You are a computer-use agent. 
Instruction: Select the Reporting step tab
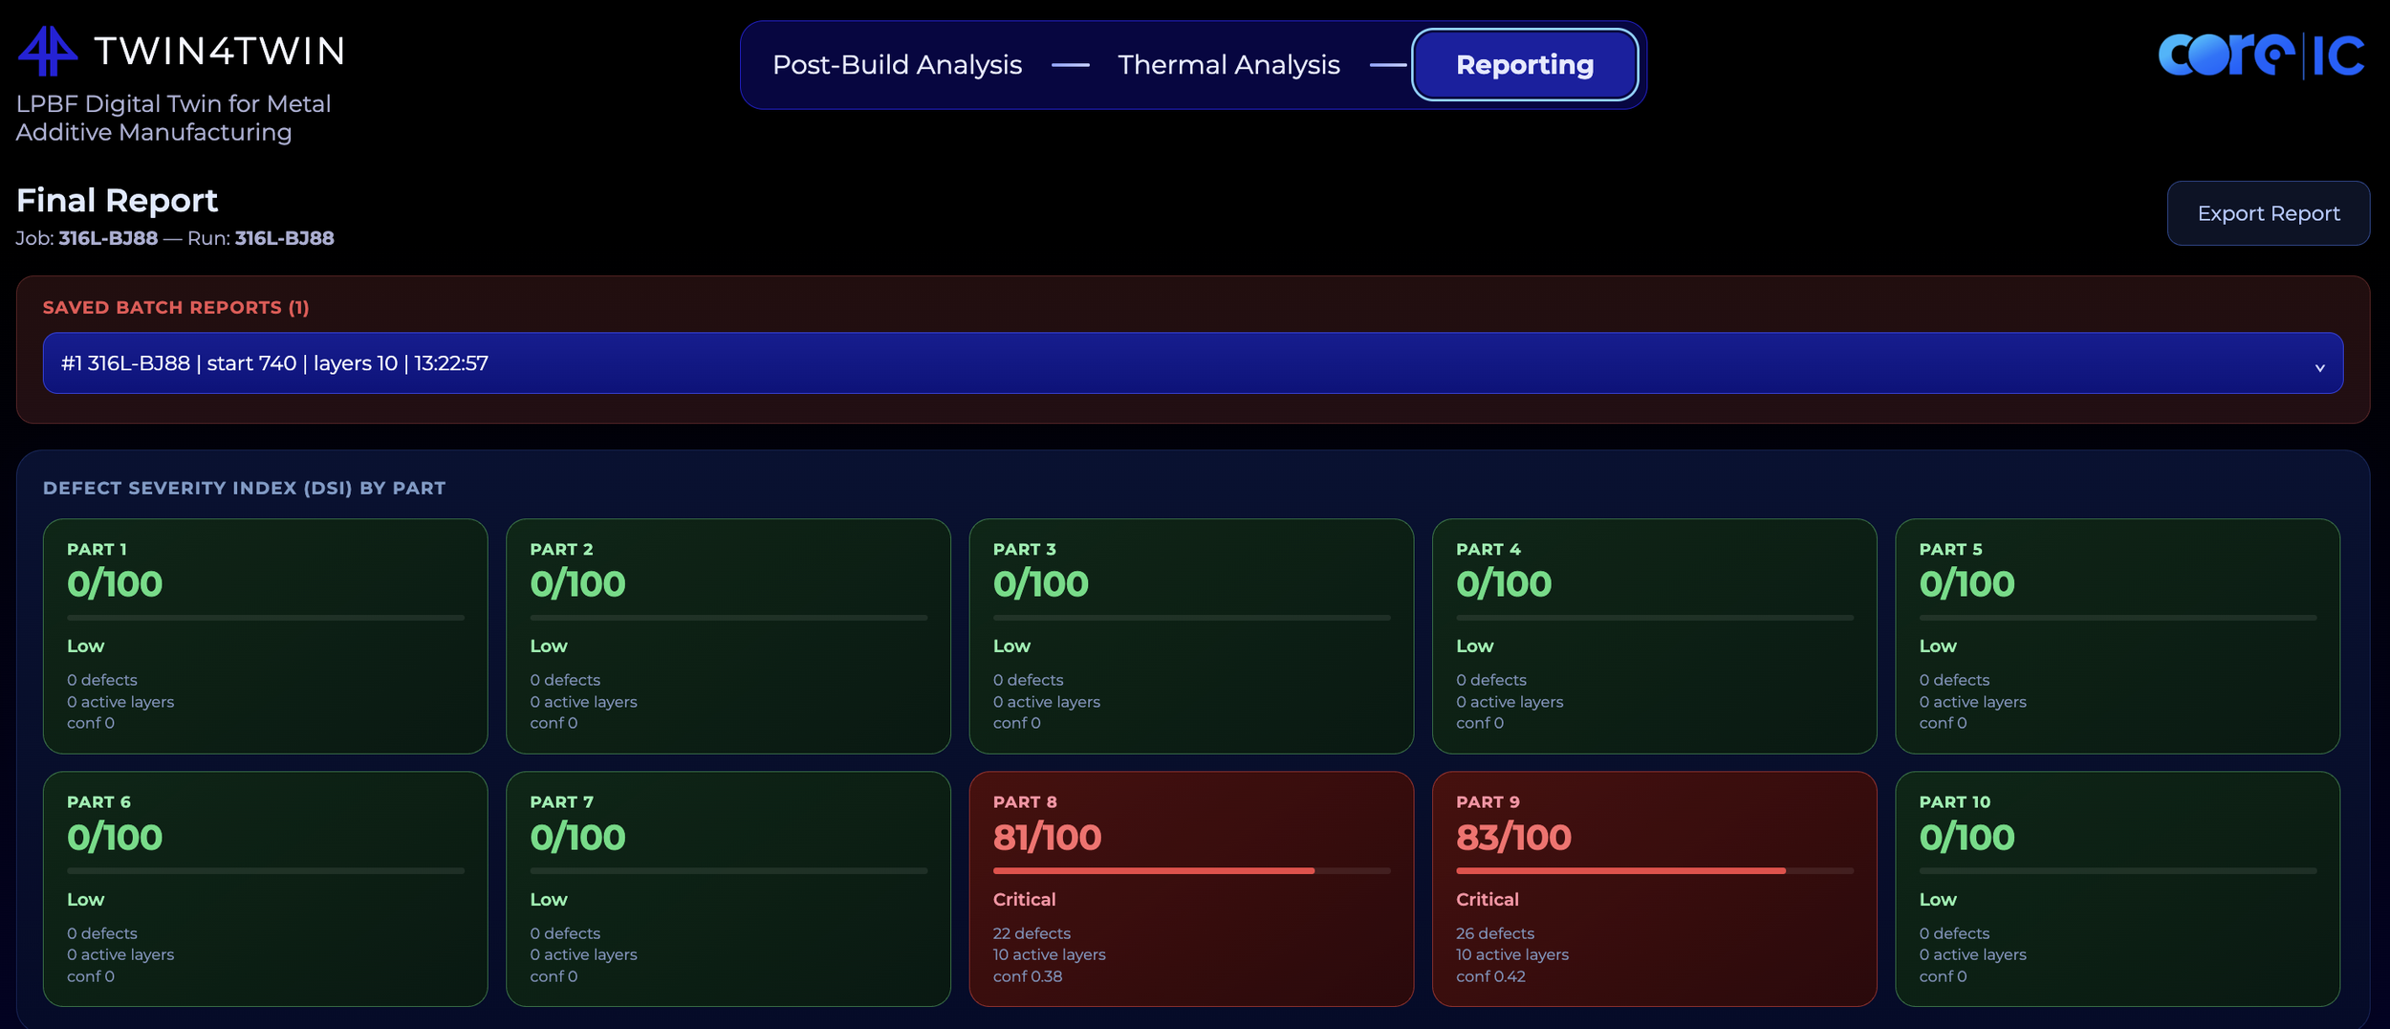coord(1525,65)
